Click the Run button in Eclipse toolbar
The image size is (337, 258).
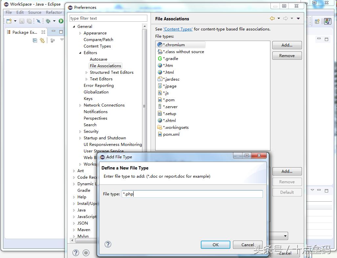coord(61,21)
